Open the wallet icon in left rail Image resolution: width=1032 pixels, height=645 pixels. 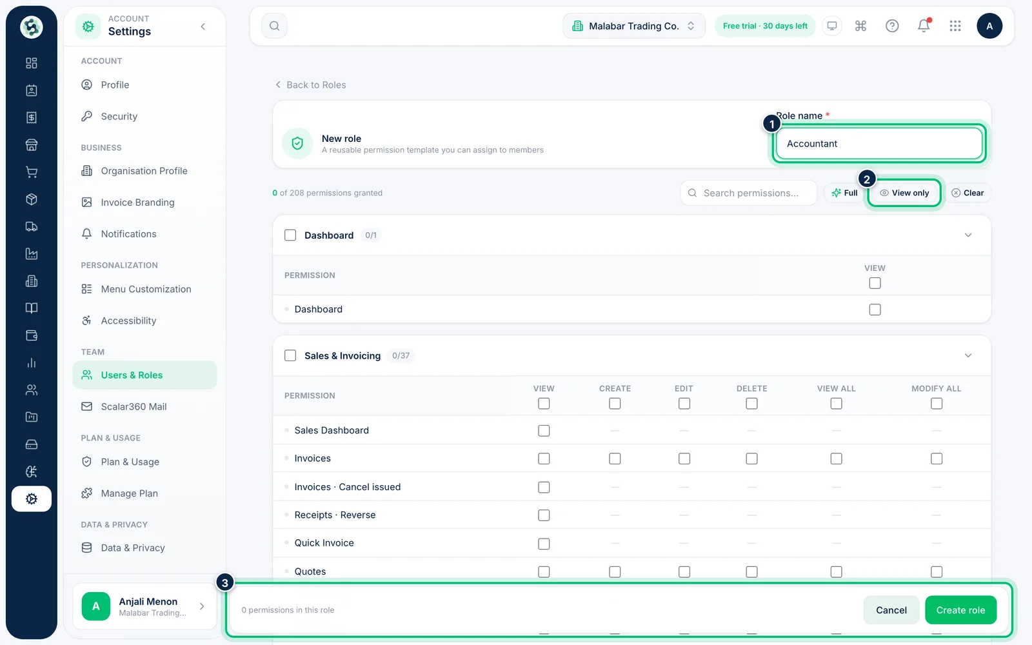point(31,335)
